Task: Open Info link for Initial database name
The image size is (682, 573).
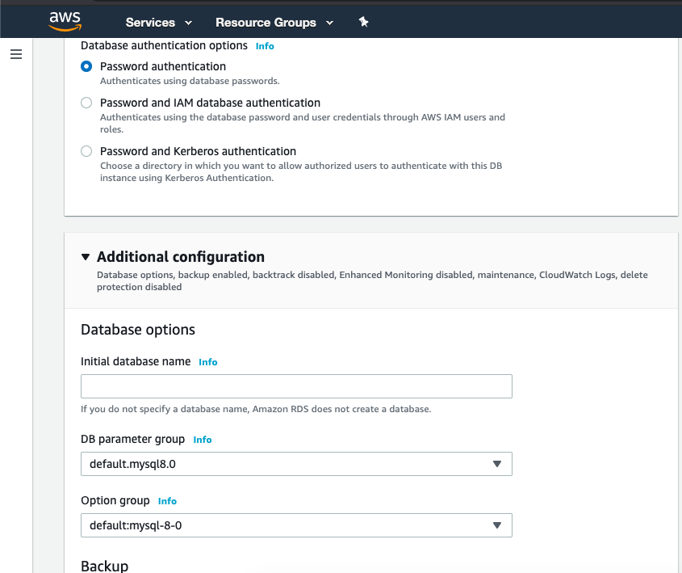Action: (208, 362)
